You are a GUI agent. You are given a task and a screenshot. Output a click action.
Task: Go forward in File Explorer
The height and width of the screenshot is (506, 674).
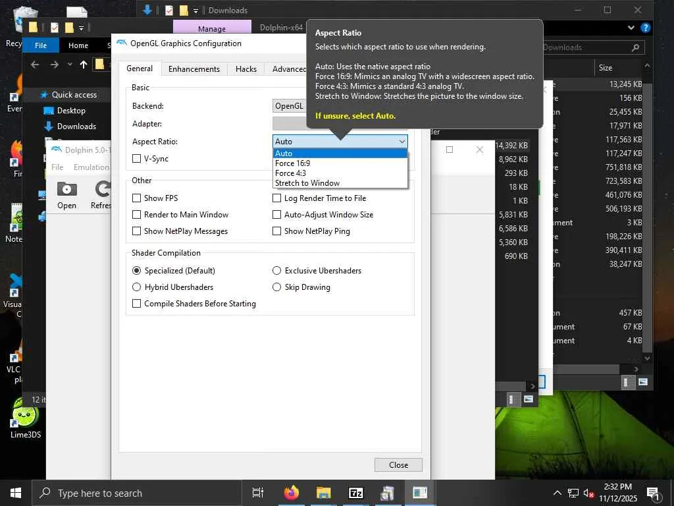(x=54, y=65)
